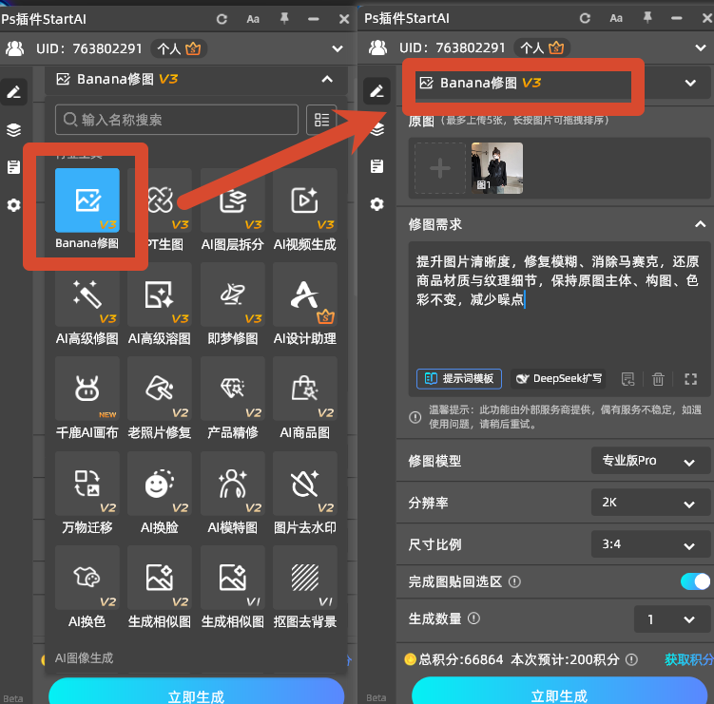Image resolution: width=714 pixels, height=704 pixels.
Task: Open the 老照片修复 tool
Action: (160, 389)
